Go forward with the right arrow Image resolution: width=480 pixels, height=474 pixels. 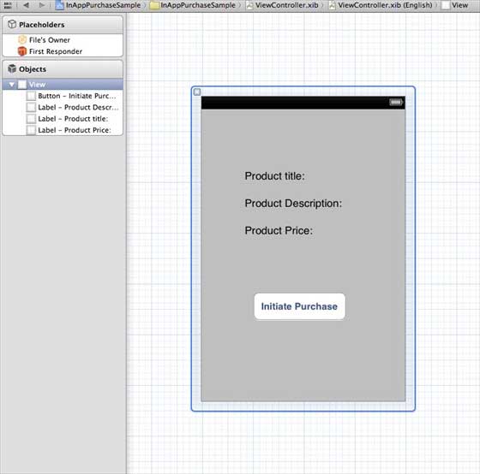(42, 5)
